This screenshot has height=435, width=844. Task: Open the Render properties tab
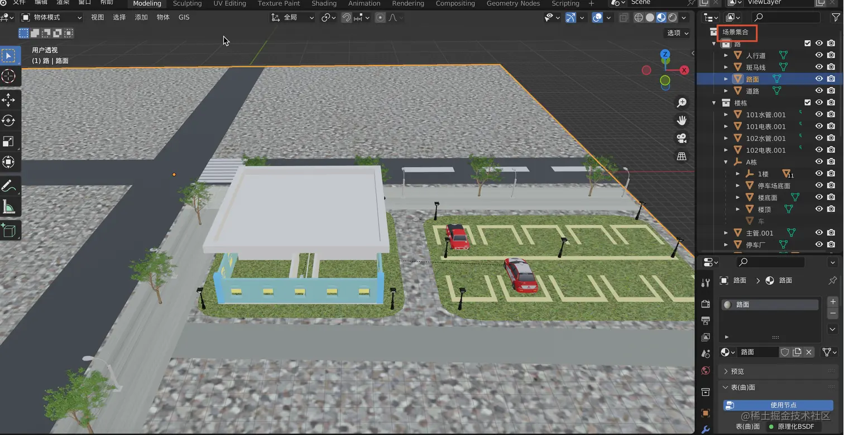pos(706,304)
